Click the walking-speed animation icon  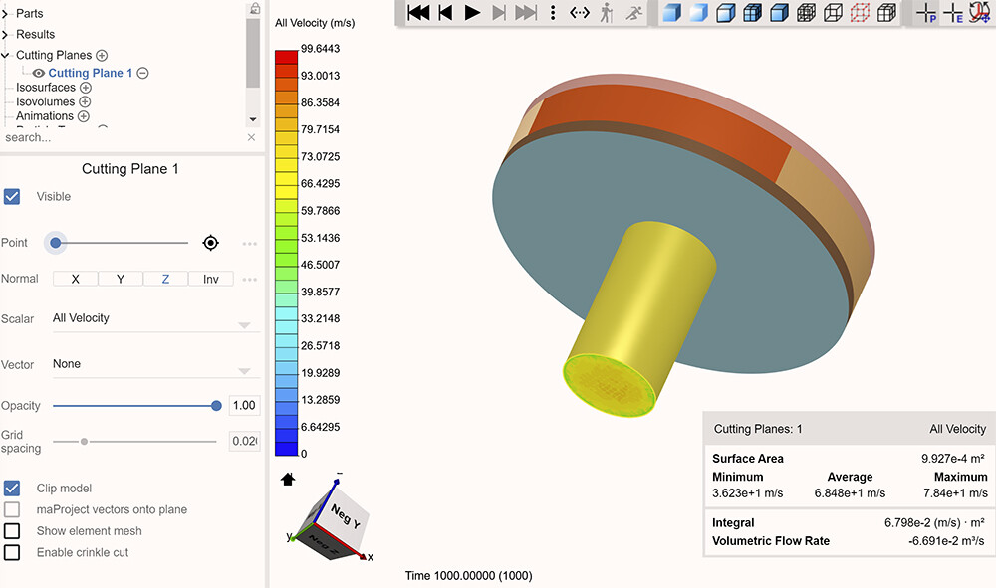(607, 13)
